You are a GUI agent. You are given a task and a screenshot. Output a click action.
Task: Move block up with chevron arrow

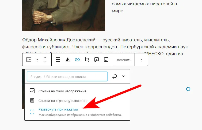point(45,57)
